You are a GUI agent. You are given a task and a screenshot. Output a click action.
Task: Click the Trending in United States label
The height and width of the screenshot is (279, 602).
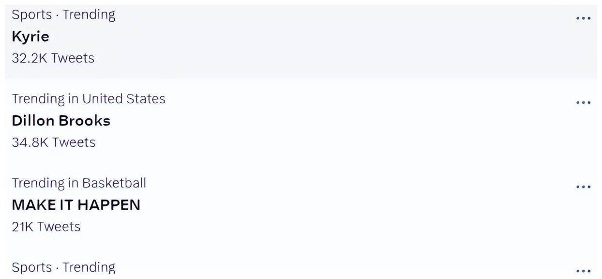[89, 99]
